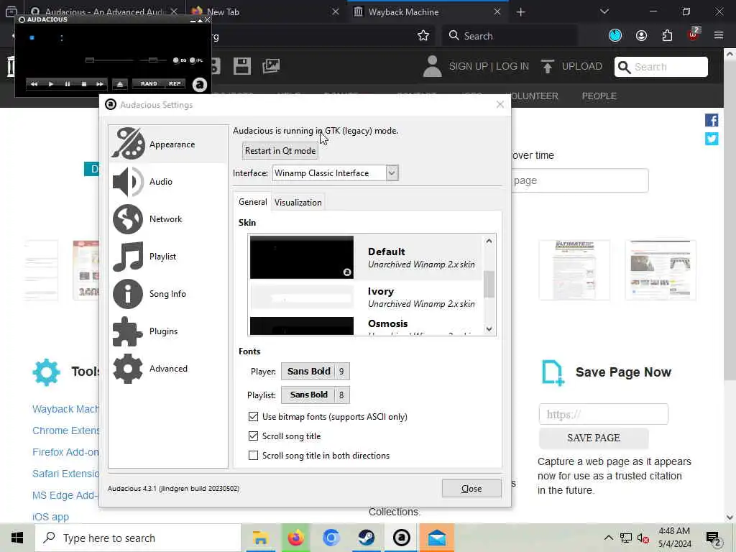Select the Default skin

pyautogui.click(x=366, y=257)
